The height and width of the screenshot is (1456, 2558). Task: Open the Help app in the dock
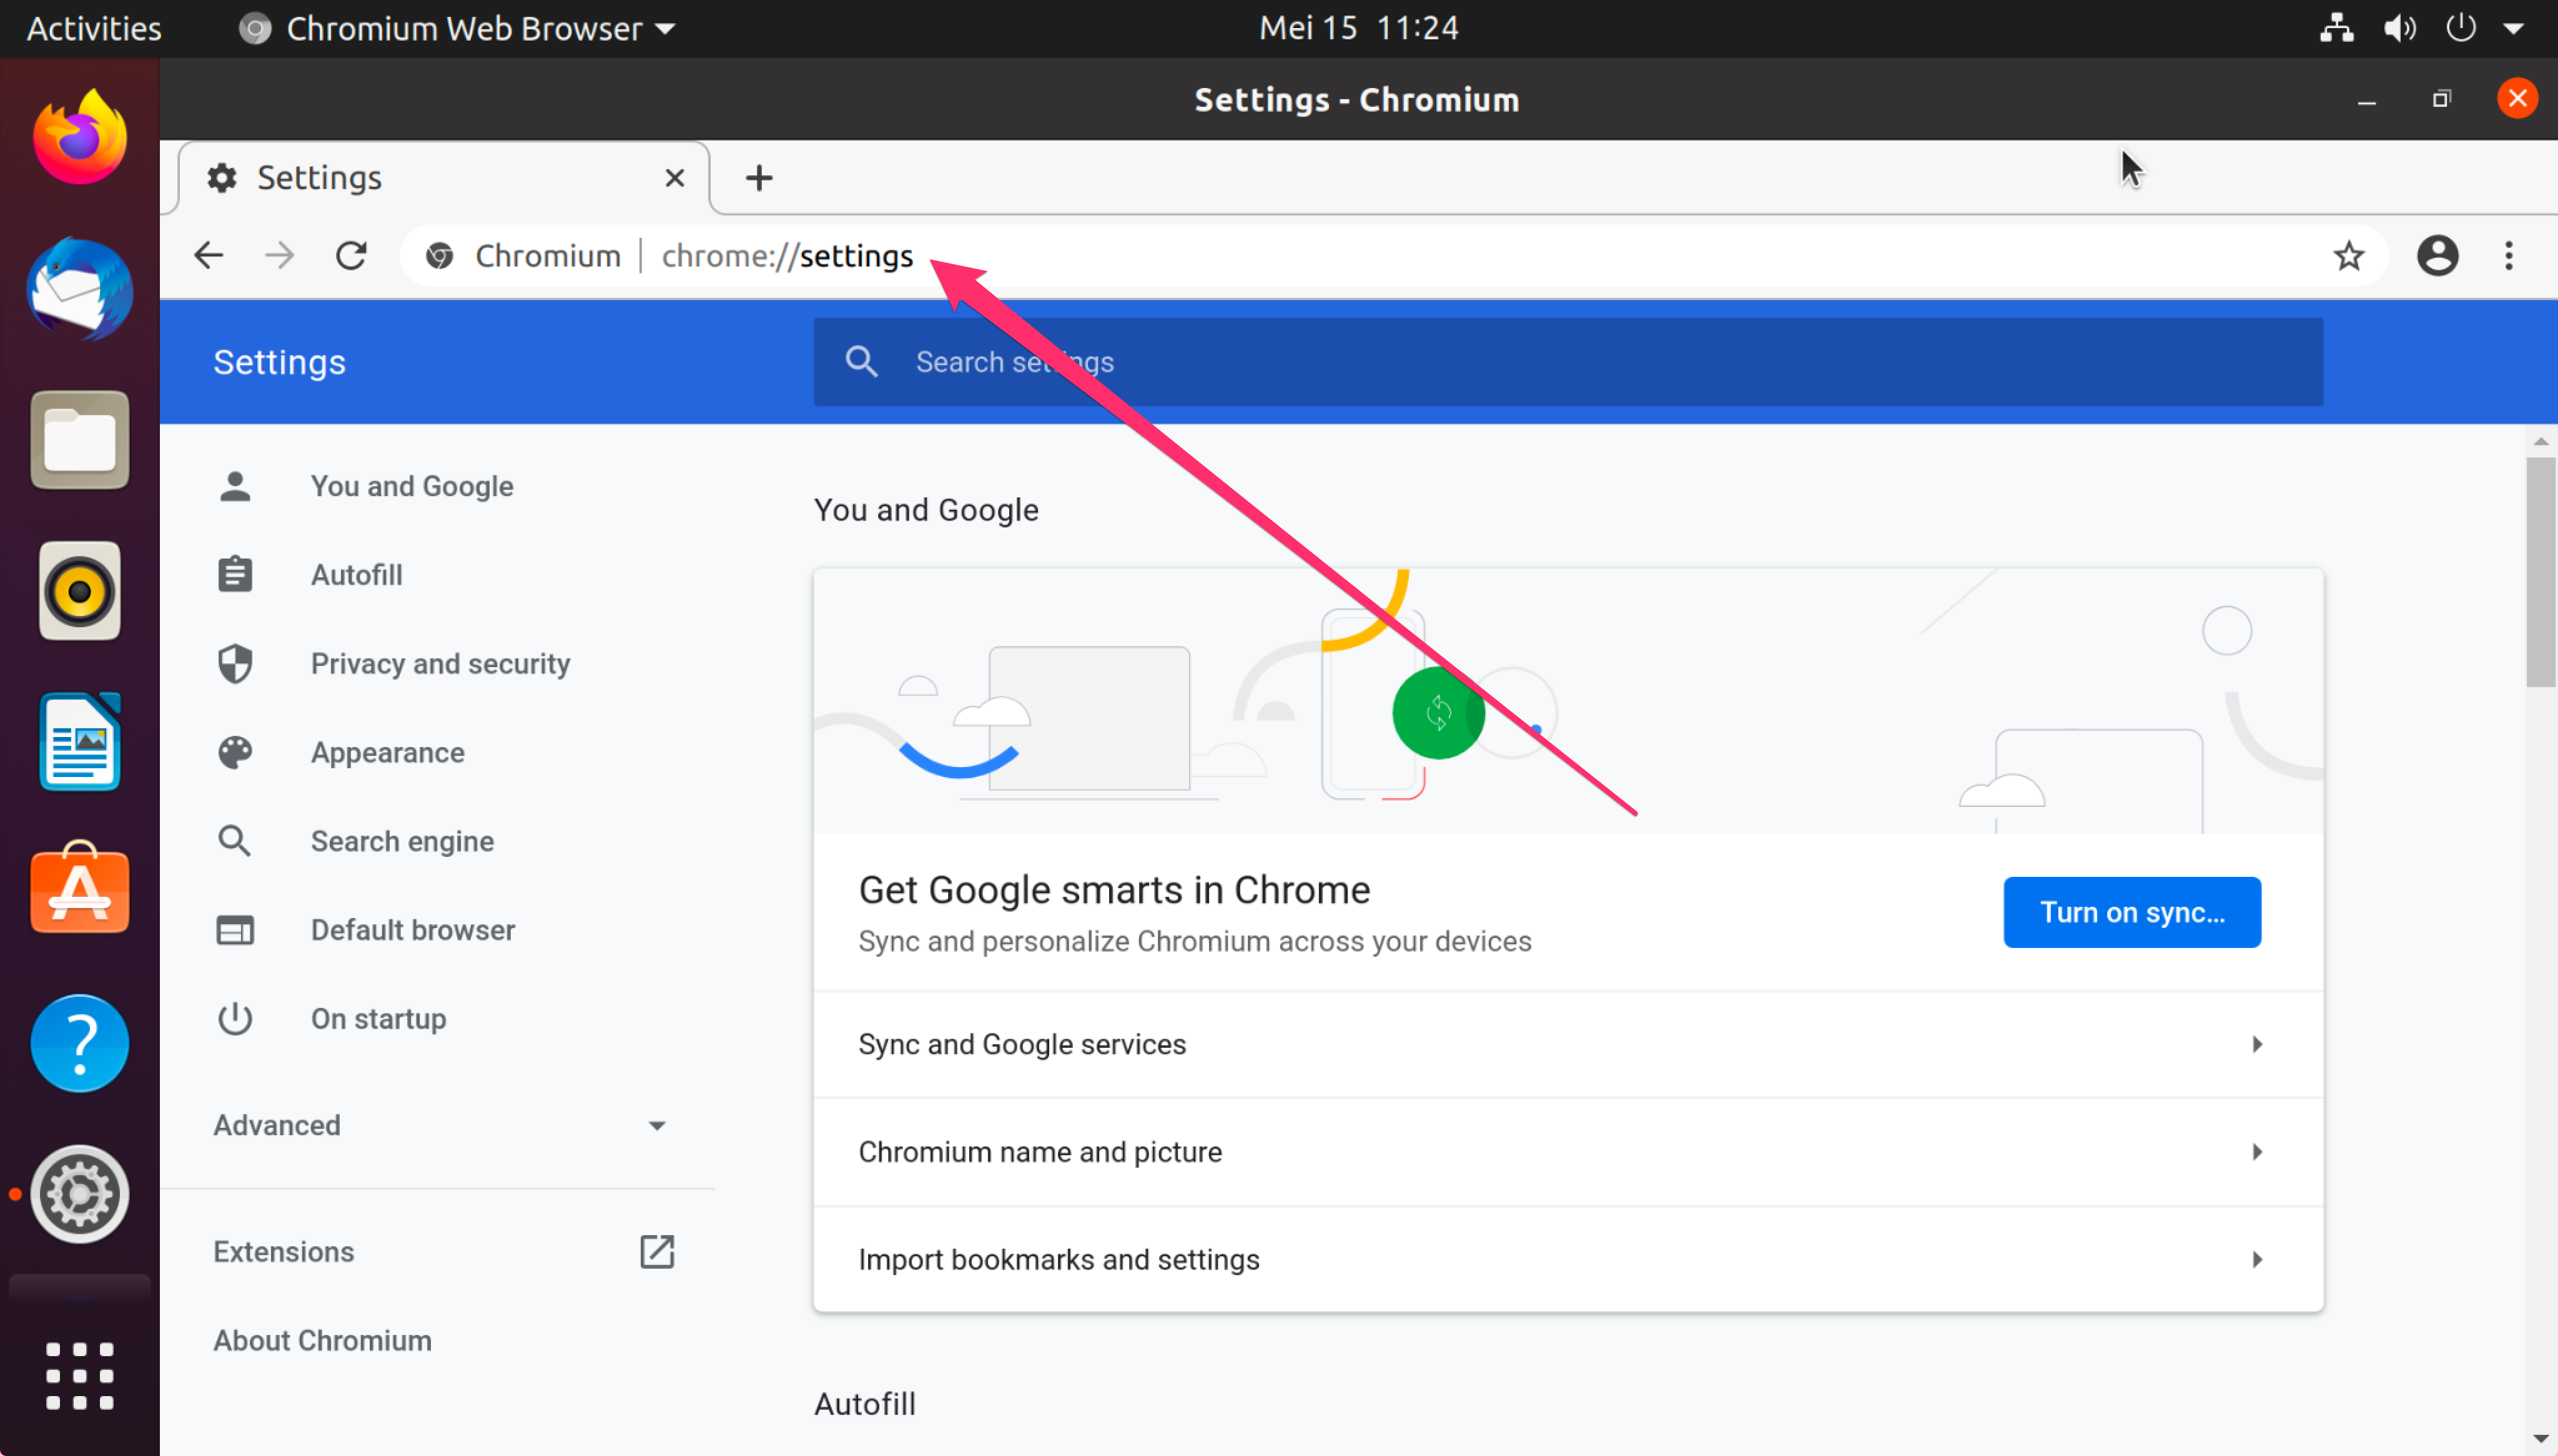click(x=80, y=1043)
